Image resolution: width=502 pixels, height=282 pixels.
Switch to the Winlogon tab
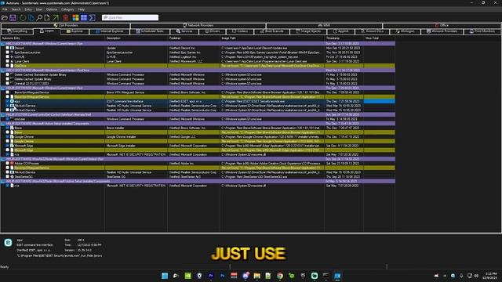point(405,31)
